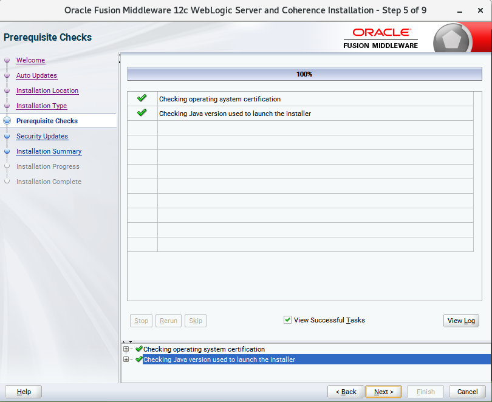Toggle the View Successful Tasks checkbox
The width and height of the screenshot is (492, 402).
(287, 320)
